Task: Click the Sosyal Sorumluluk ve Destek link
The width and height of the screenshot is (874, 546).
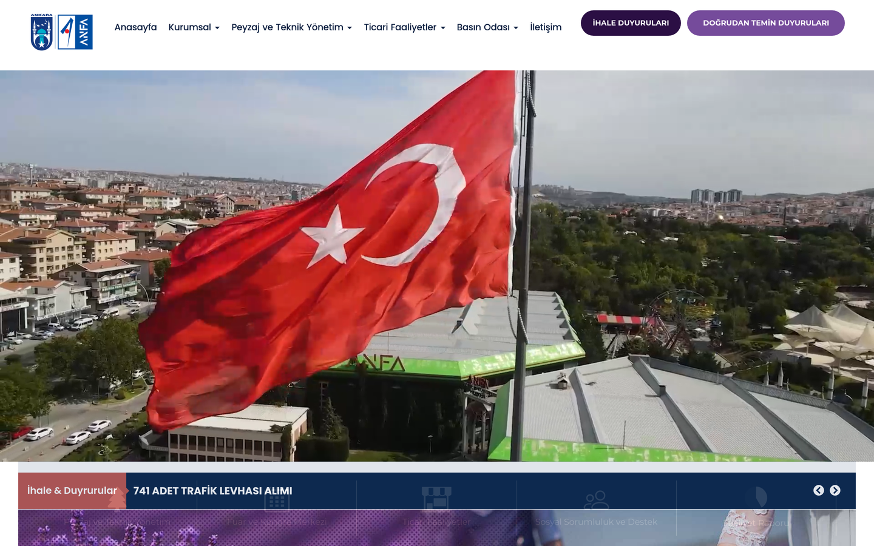Action: tap(596, 522)
